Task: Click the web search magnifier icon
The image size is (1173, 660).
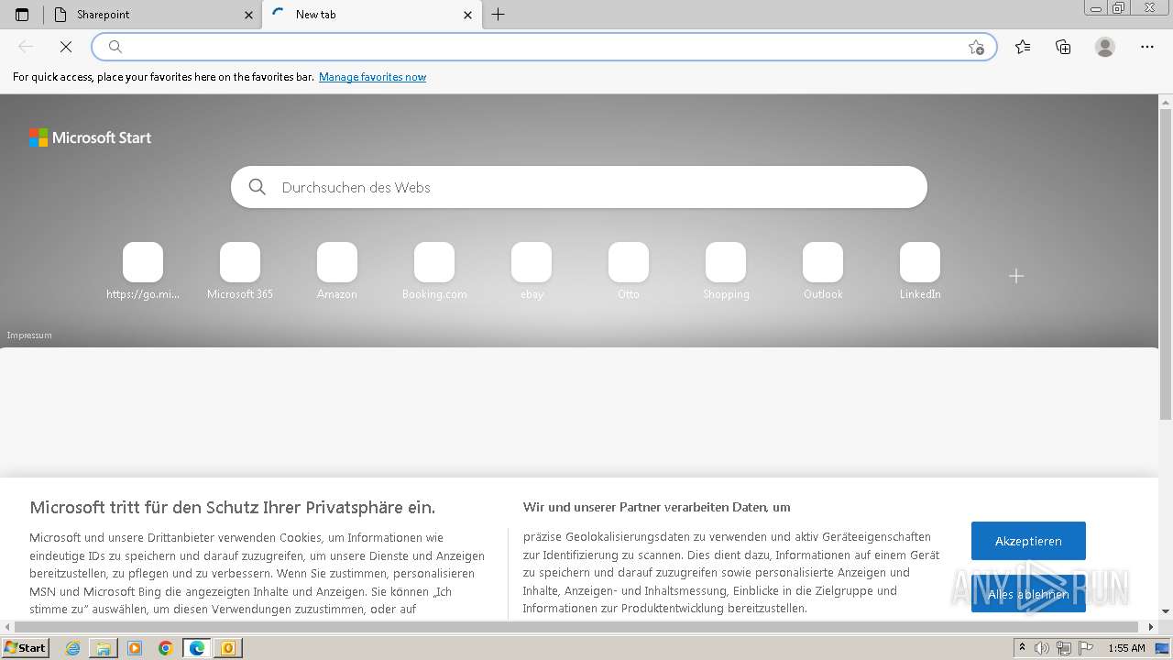Action: [258, 187]
